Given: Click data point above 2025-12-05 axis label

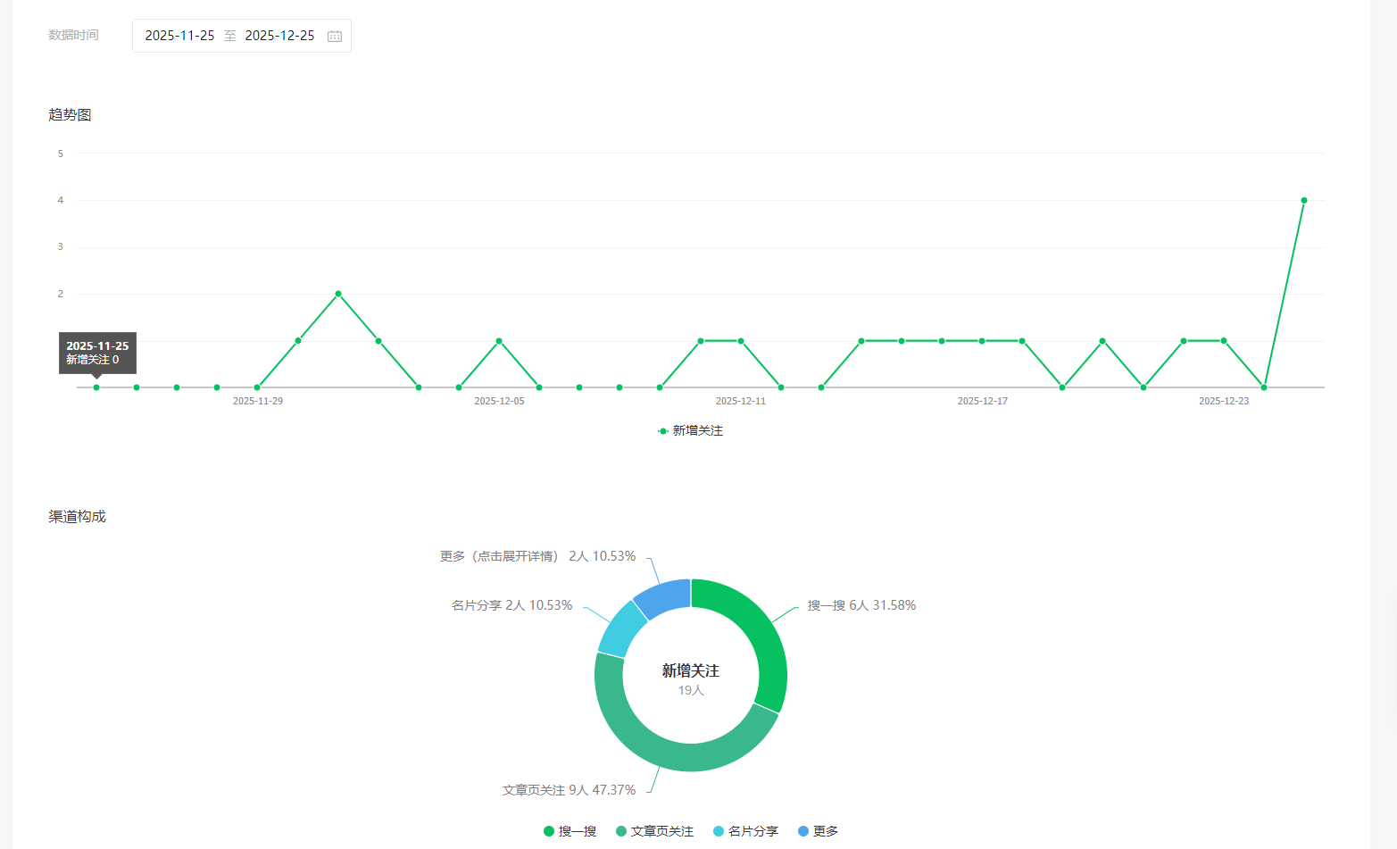Looking at the screenshot, I should coord(499,341).
